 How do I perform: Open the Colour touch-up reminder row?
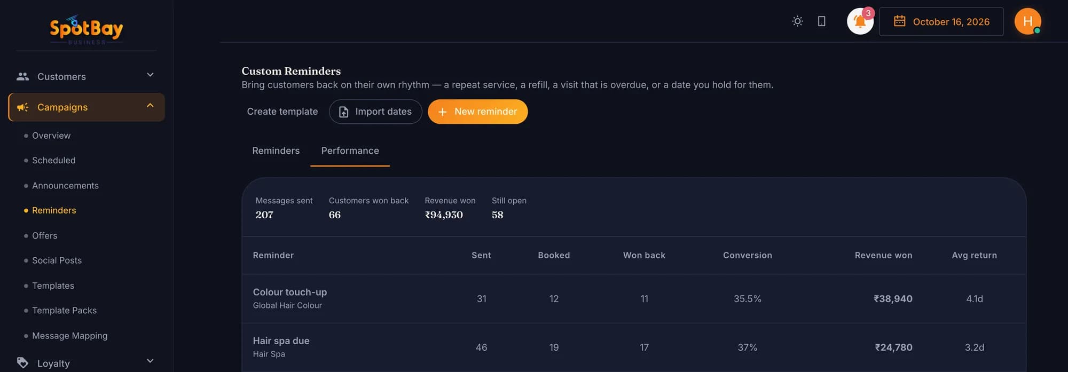634,299
